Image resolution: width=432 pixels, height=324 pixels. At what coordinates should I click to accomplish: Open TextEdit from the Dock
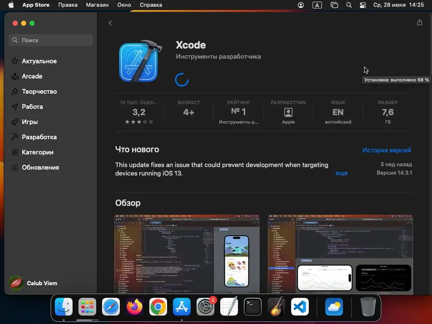coord(229,307)
